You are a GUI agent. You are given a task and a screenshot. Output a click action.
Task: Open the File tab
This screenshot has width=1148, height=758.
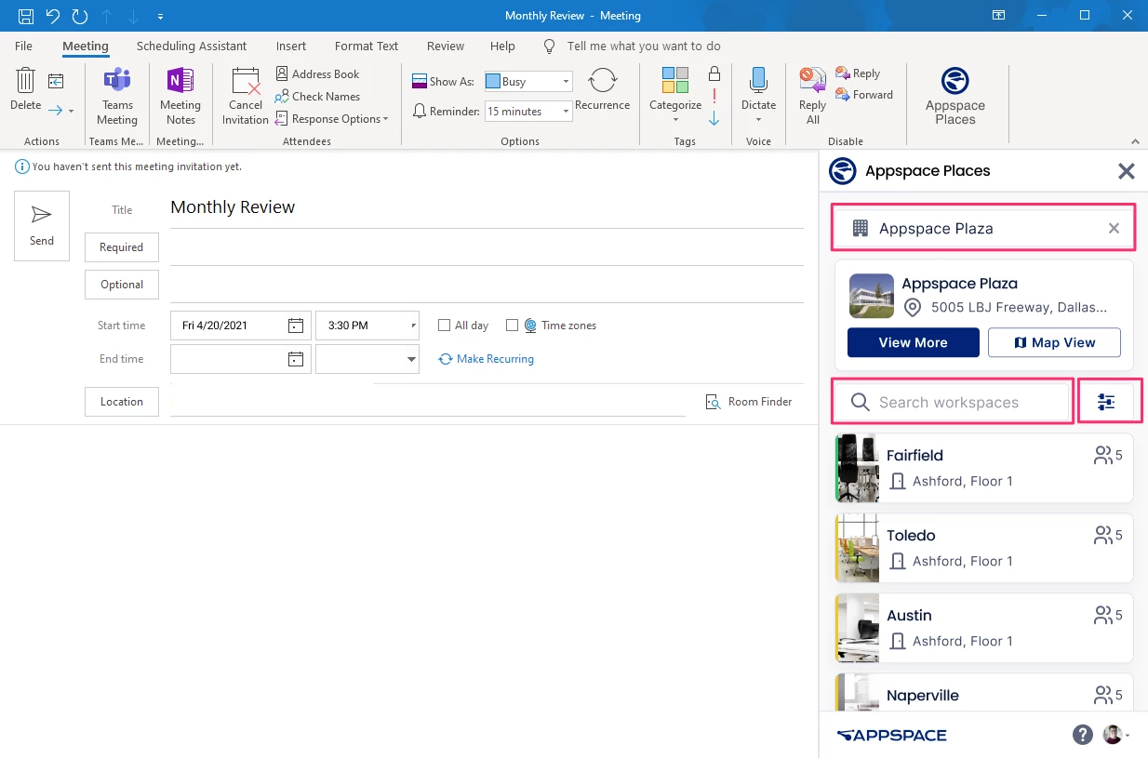(x=24, y=46)
